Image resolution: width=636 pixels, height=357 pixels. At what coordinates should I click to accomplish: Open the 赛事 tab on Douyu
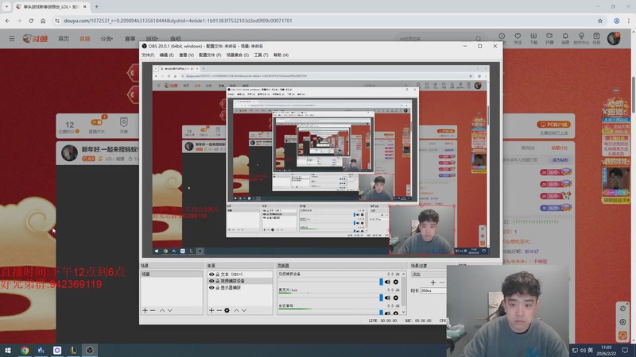[x=130, y=39]
